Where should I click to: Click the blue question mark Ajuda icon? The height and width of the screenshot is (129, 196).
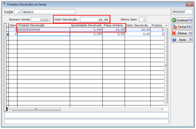point(174,40)
